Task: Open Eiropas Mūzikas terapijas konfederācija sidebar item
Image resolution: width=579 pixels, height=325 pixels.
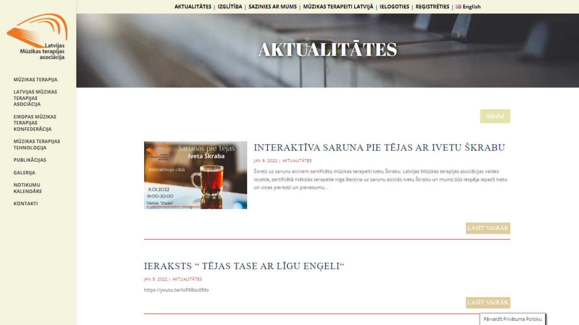Action: [34, 123]
